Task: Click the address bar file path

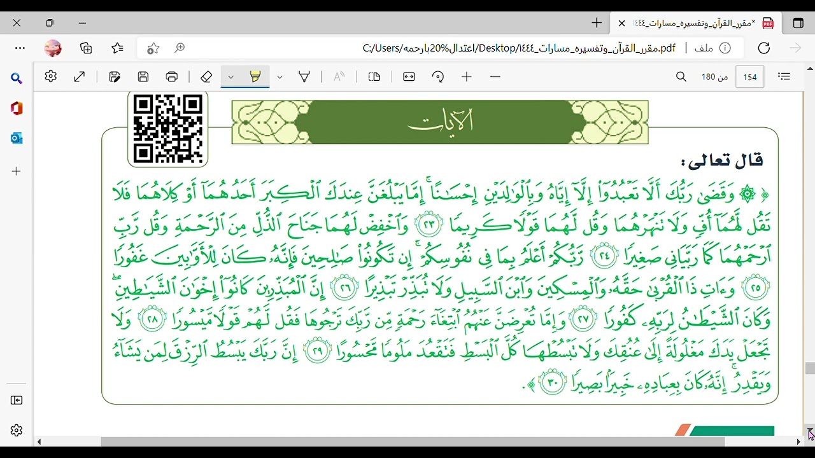Action: [519, 48]
